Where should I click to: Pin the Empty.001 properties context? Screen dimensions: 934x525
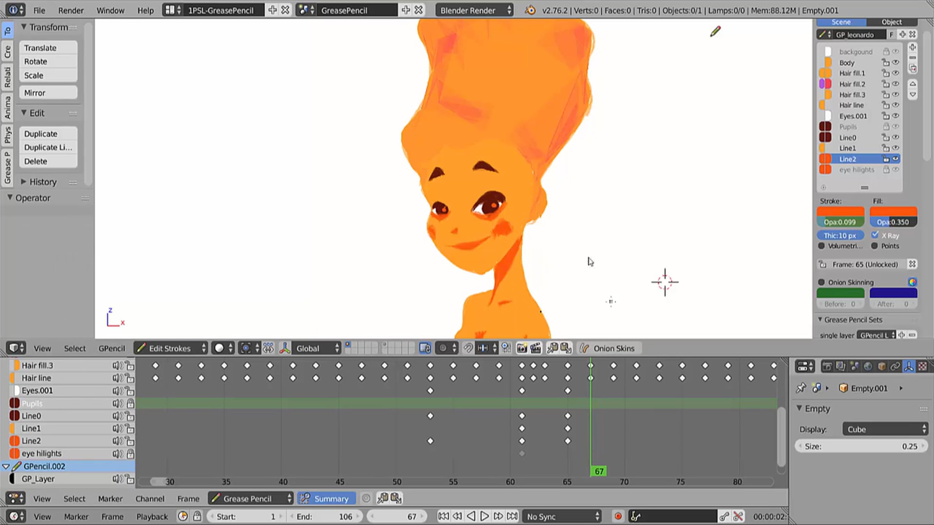801,388
